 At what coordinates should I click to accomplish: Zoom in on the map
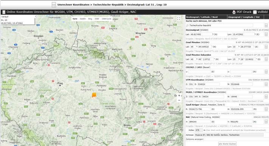pos(179,96)
